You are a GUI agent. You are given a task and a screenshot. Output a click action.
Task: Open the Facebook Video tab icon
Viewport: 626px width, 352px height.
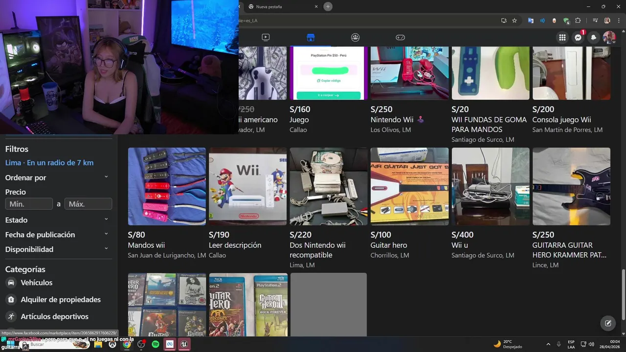pyautogui.click(x=266, y=37)
